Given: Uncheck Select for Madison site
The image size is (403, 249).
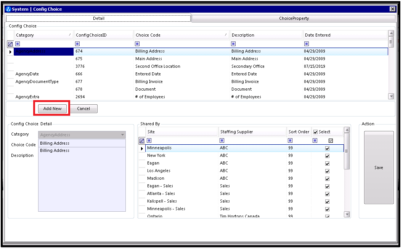Looking at the screenshot, I should coord(327,179).
